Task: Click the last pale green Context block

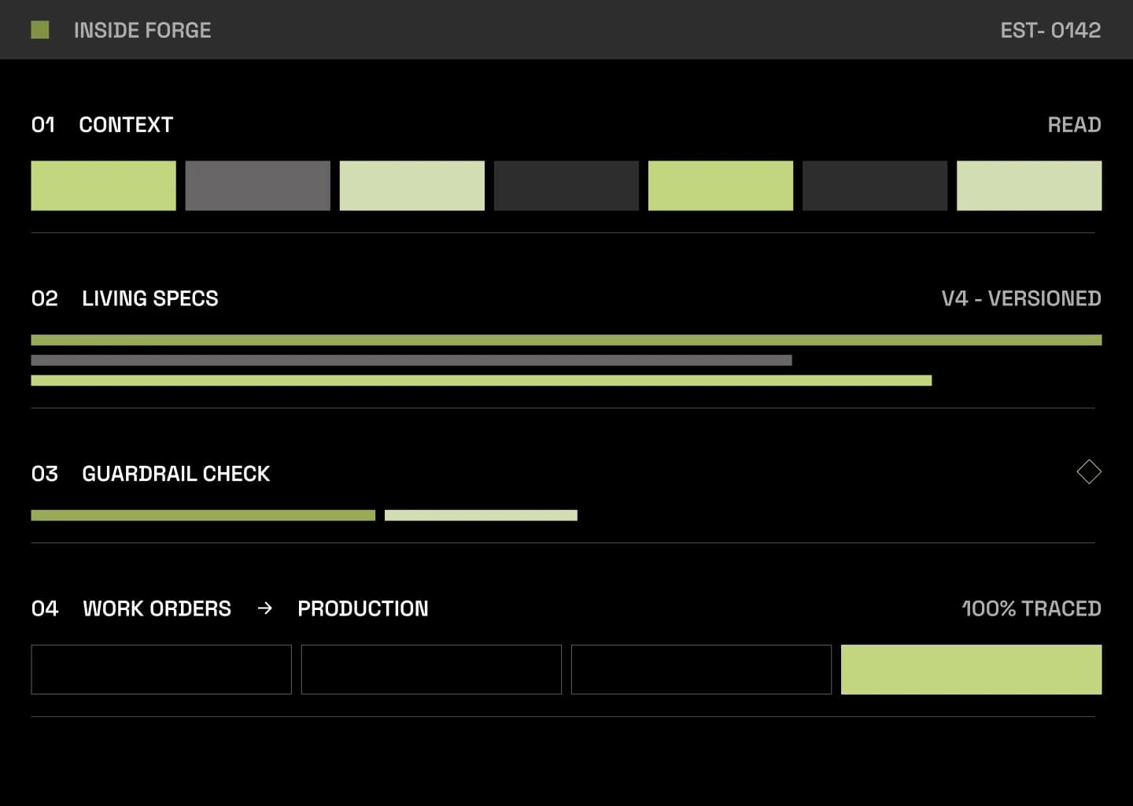Action: (1029, 186)
